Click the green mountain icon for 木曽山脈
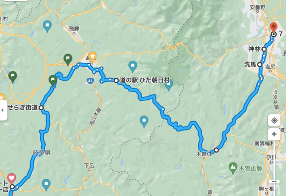Image resolution: width=286 pixels, height=196 pixels. [x=232, y=168]
